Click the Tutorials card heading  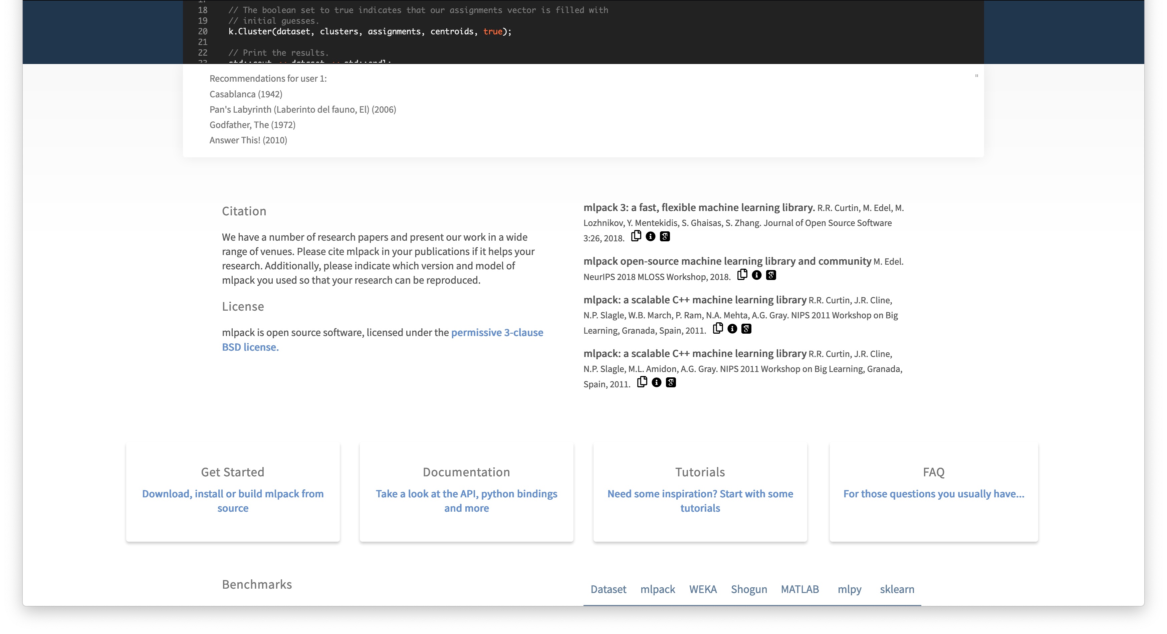[700, 472]
